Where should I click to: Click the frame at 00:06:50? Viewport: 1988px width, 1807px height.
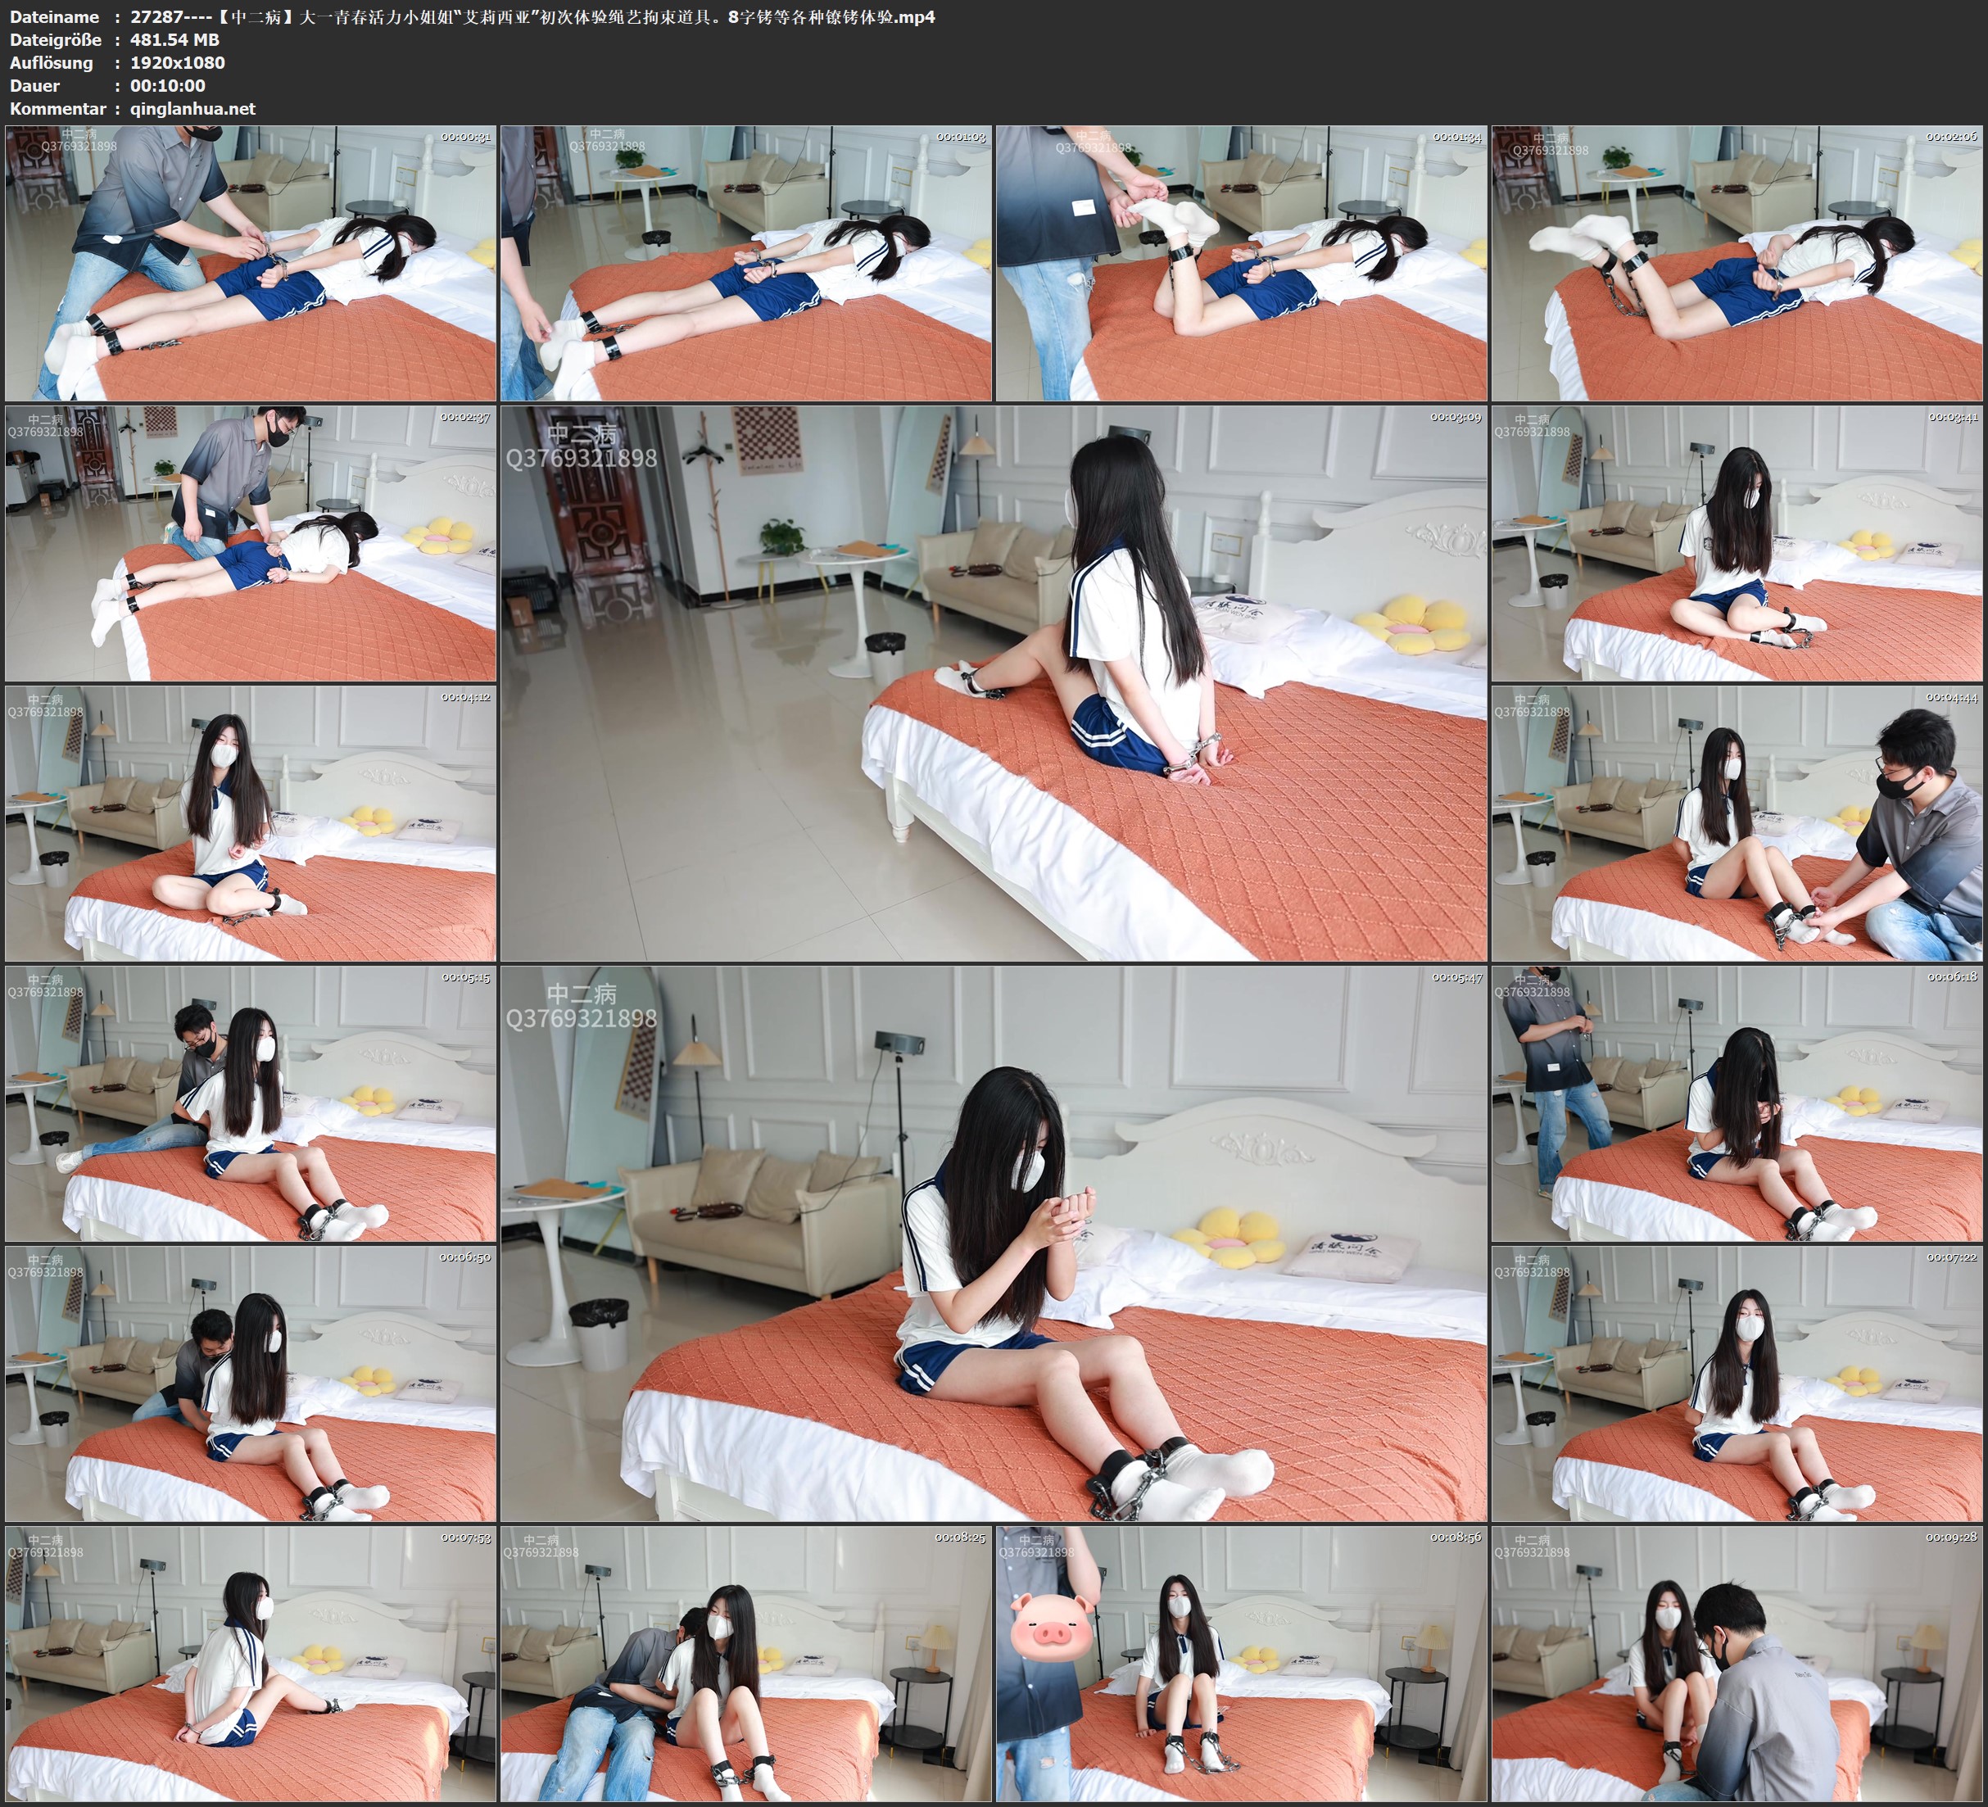click(251, 1384)
